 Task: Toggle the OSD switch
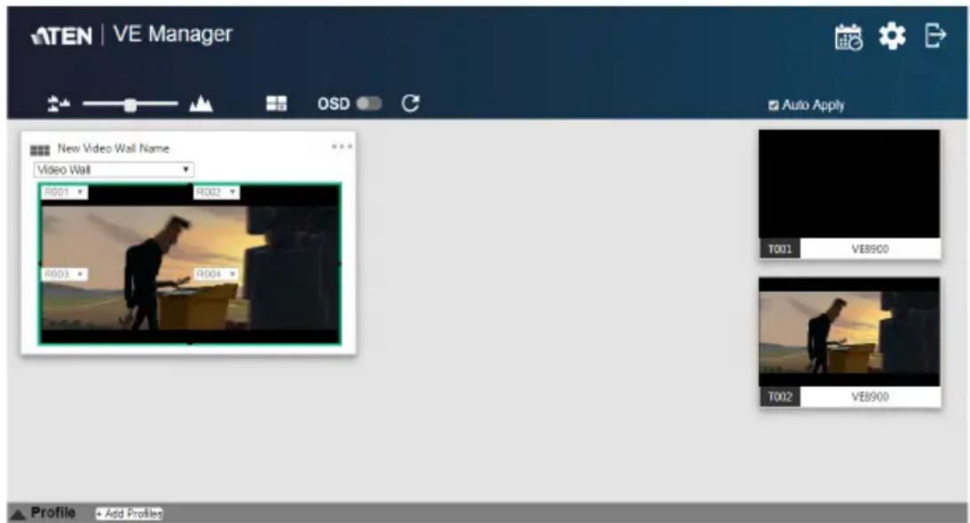click(369, 103)
